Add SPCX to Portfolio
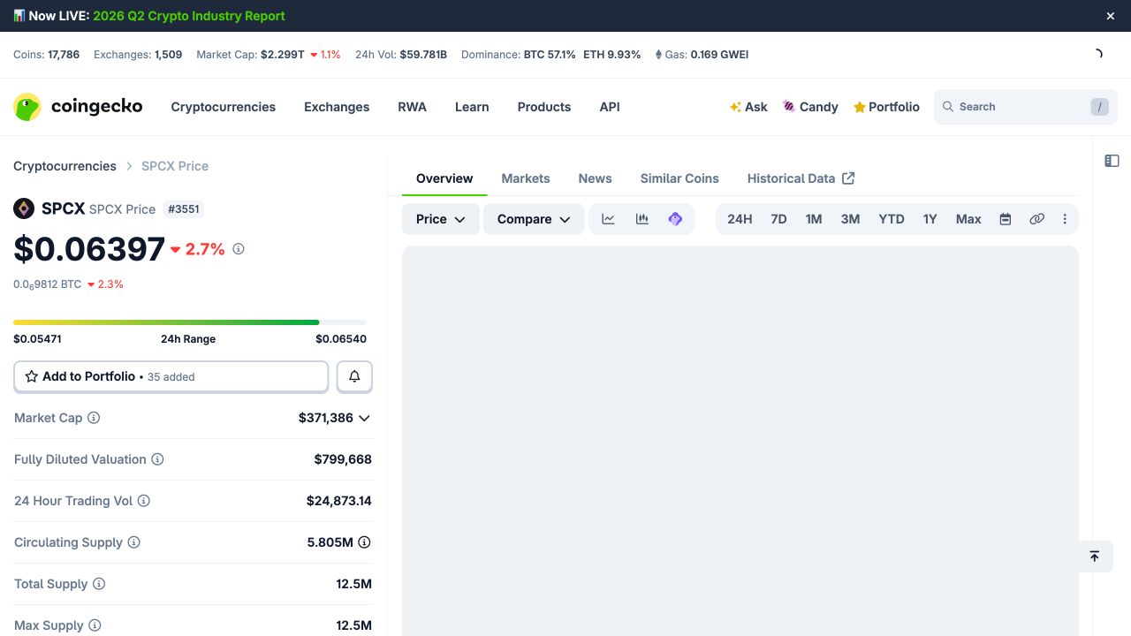The image size is (1131, 636). tap(171, 376)
